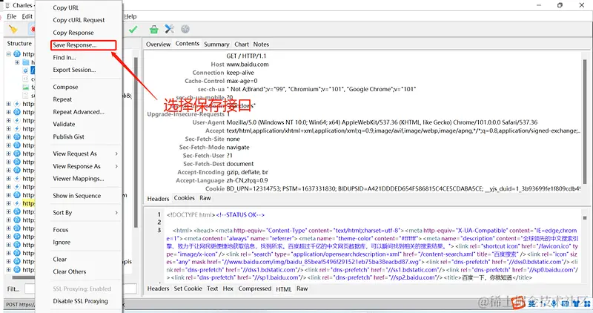Switch to the Contents tab
Image resolution: width=593 pixels, height=313 pixels.
(188, 44)
